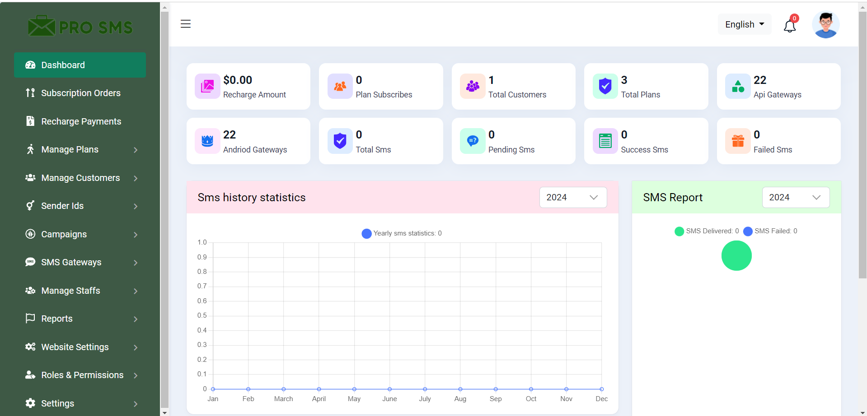Toggle the Yearly sms statistics legend

402,233
